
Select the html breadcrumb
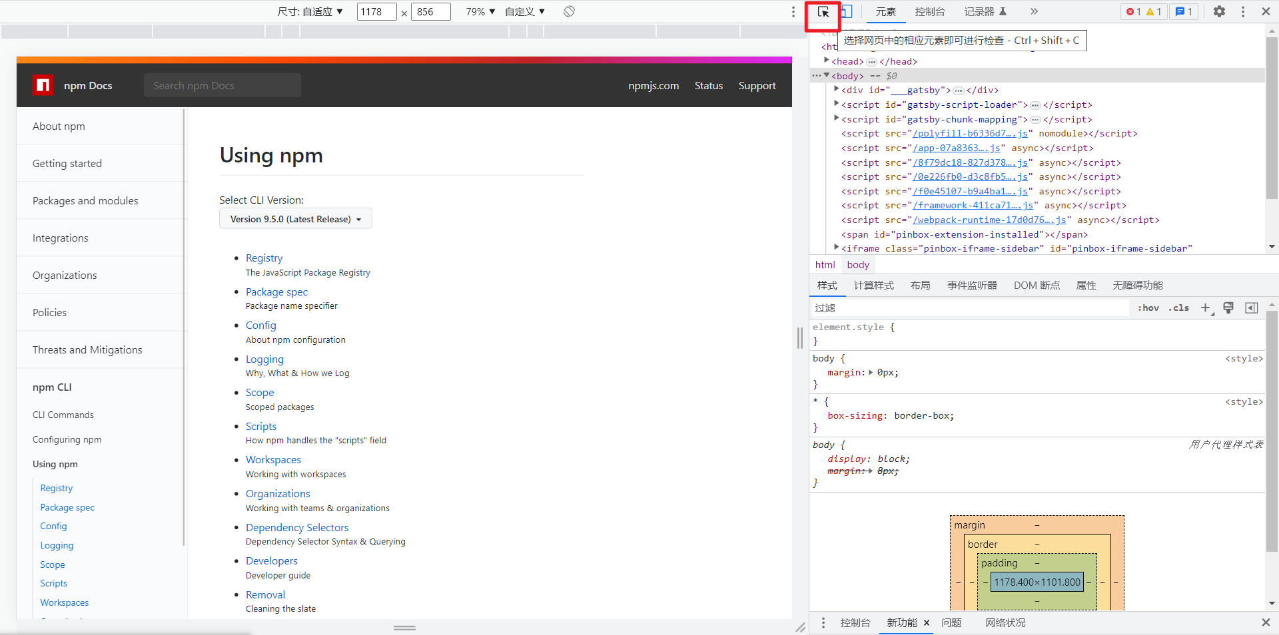(x=825, y=264)
